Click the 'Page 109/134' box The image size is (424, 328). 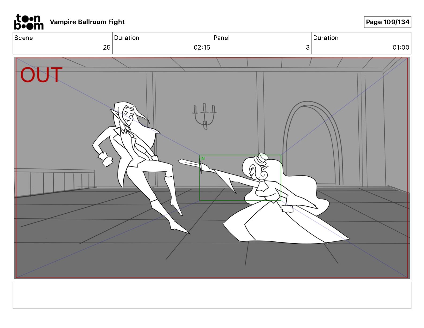point(388,22)
